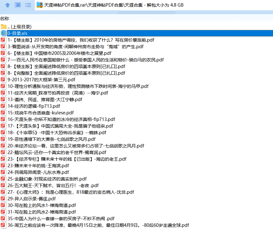Screen dimensions: 273x229
Task: Click the PDF icon beside 29-异人启示录-佩佽.pdf
Action: click(x=3, y=198)
